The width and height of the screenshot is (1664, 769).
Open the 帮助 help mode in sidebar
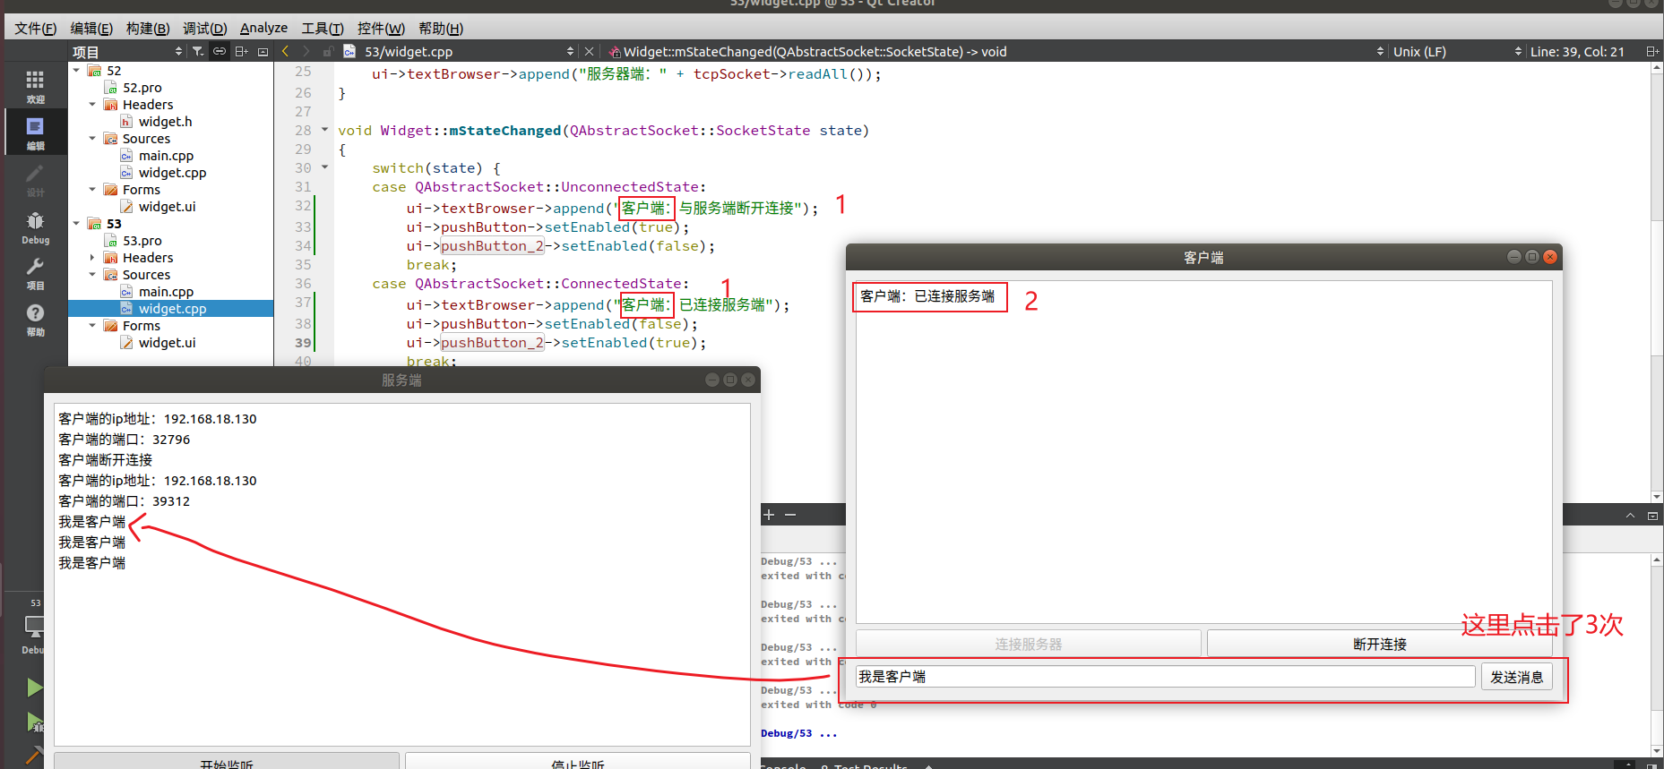35,319
